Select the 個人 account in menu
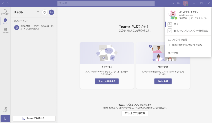 coord(176,24)
